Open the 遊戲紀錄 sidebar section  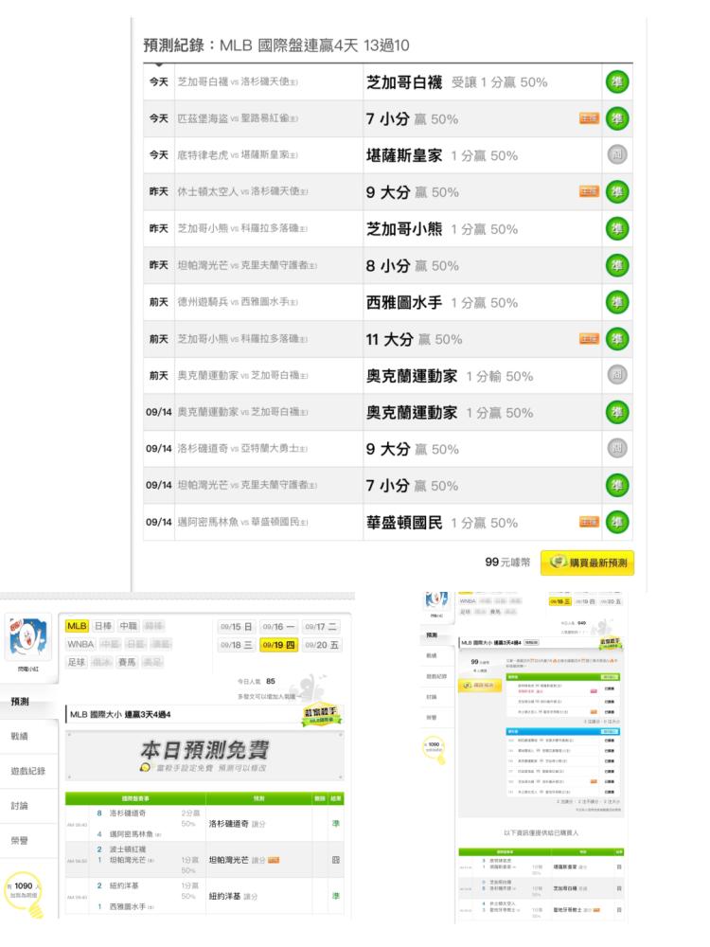(x=29, y=771)
